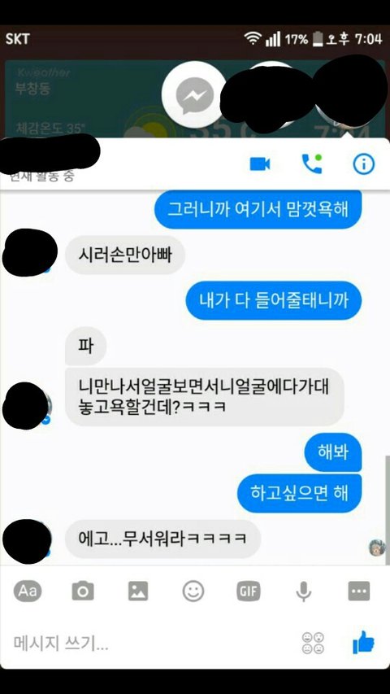The height and width of the screenshot is (694, 390).
Task: Select the 해봐 sent message bubble
Action: (333, 452)
